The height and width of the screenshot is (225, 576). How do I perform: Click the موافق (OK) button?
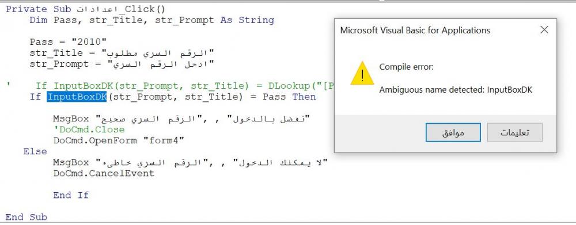453,132
